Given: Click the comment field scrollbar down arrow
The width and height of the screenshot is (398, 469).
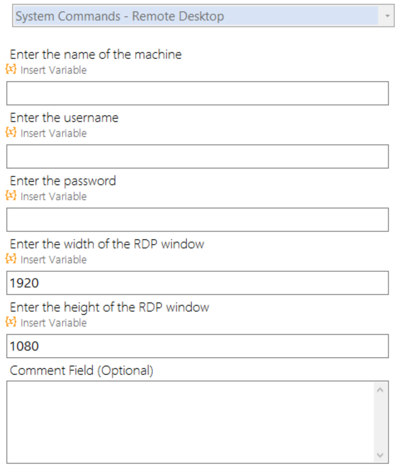Looking at the screenshot, I should point(380,455).
